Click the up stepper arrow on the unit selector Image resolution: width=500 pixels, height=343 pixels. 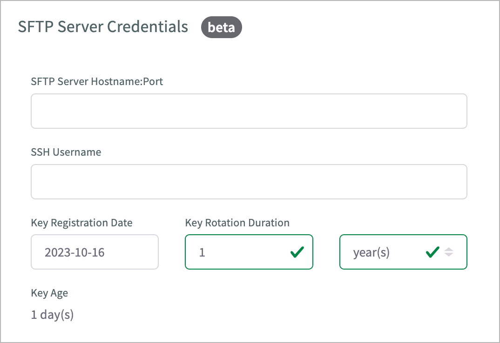pyautogui.click(x=450, y=250)
